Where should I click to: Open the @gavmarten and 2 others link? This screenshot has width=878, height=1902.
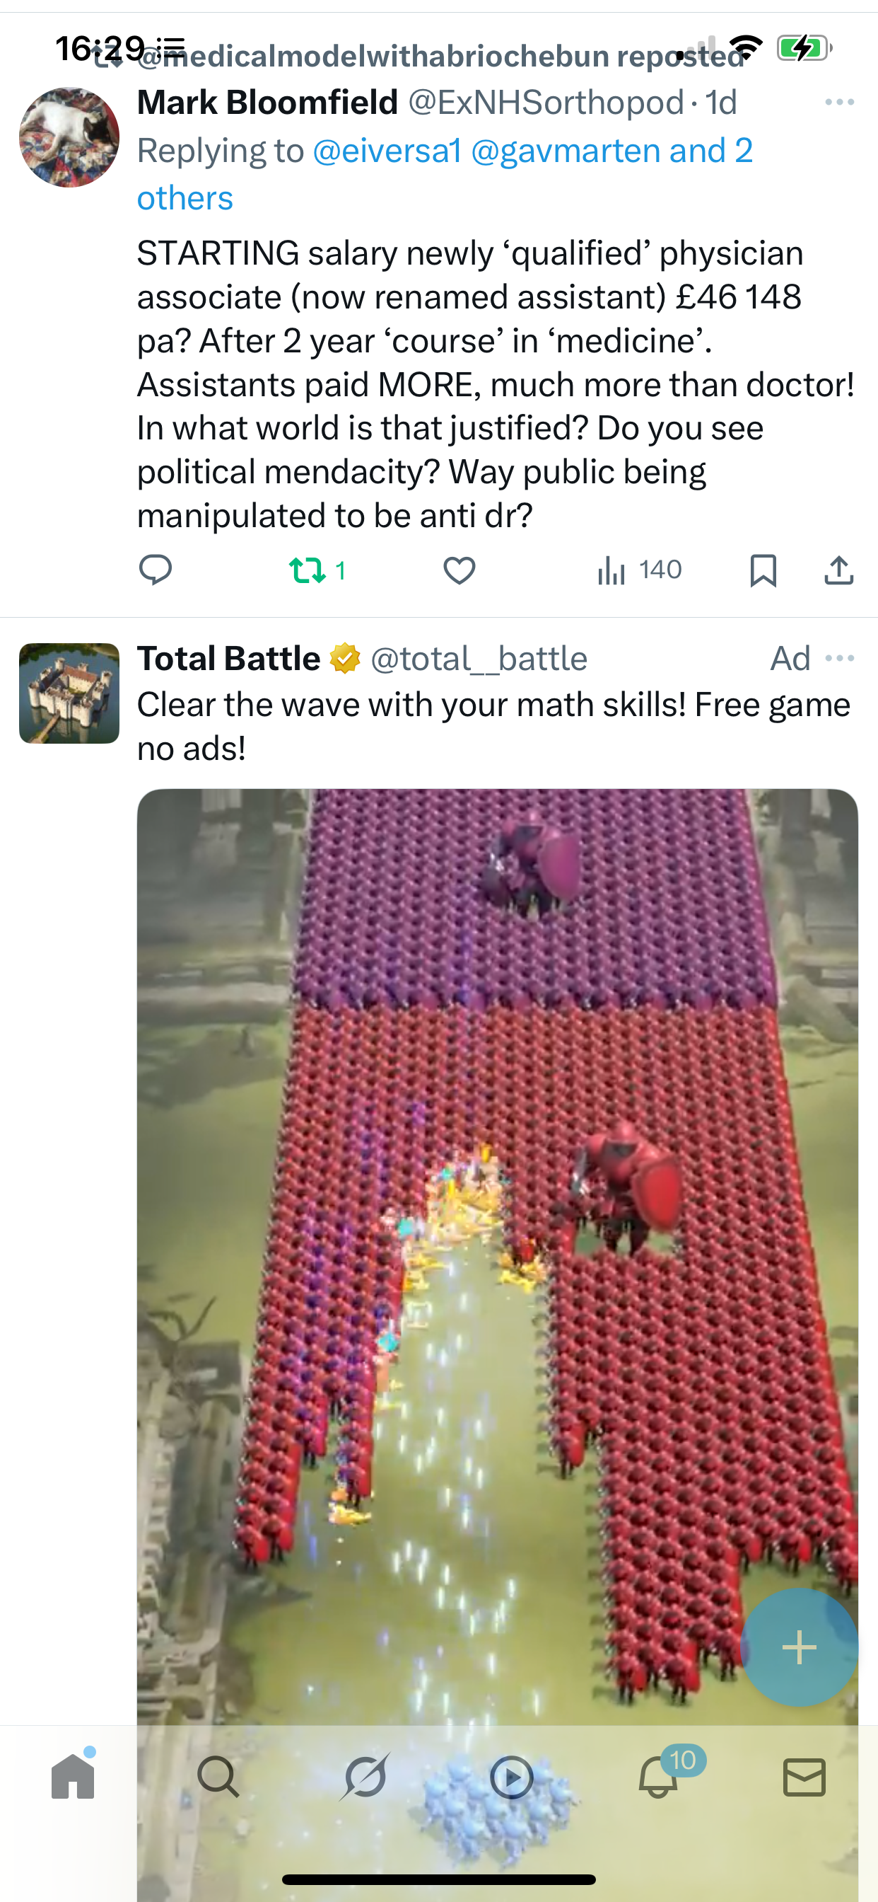tap(445, 174)
